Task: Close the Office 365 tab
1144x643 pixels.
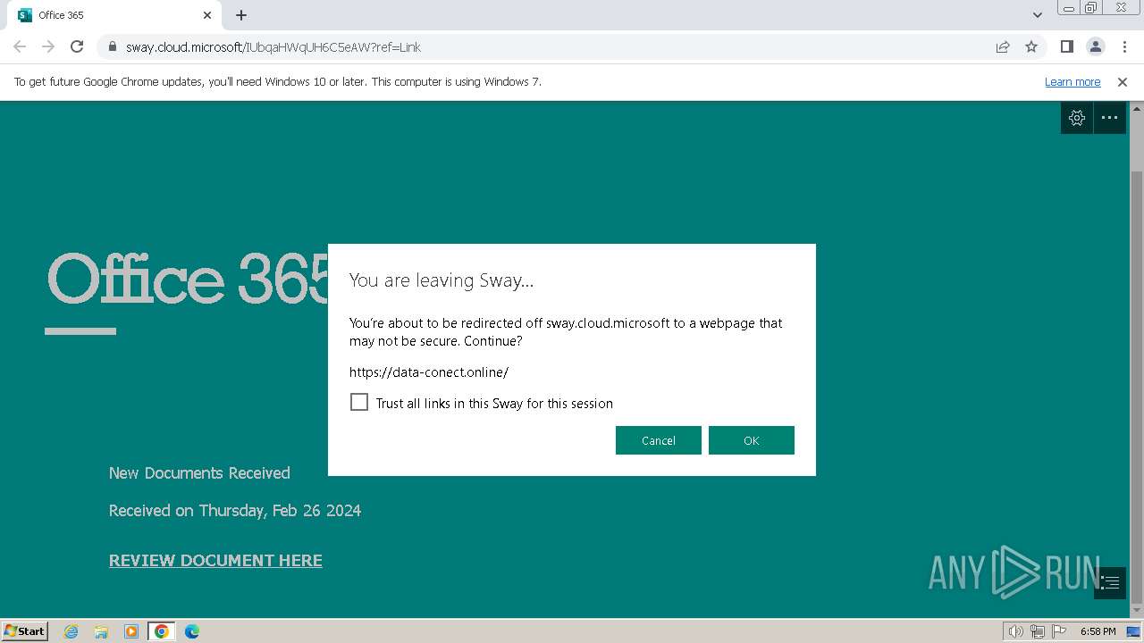Action: click(x=207, y=15)
